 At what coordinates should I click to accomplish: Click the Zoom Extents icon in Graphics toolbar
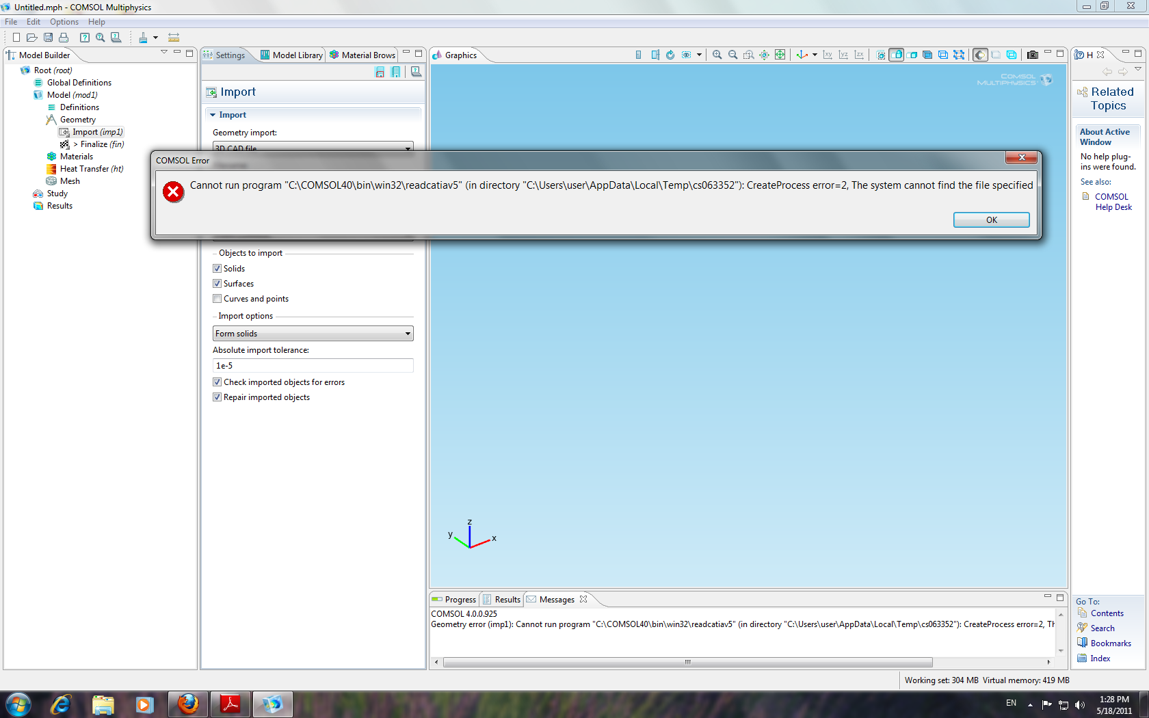(780, 55)
